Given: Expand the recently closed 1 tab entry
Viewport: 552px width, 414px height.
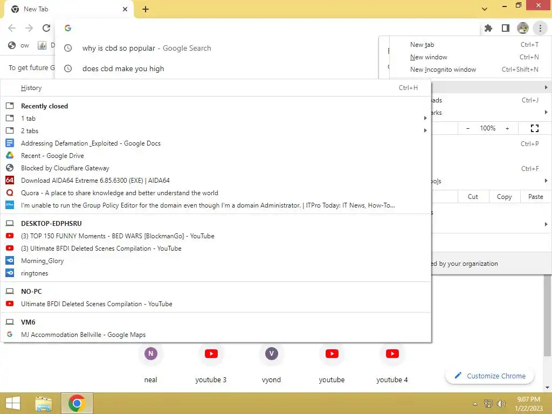Looking at the screenshot, I should coord(216,118).
